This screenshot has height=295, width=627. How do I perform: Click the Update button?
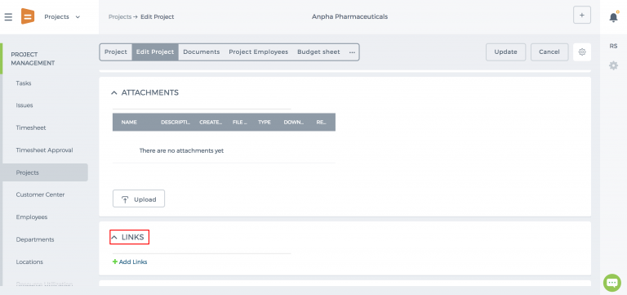tap(505, 52)
